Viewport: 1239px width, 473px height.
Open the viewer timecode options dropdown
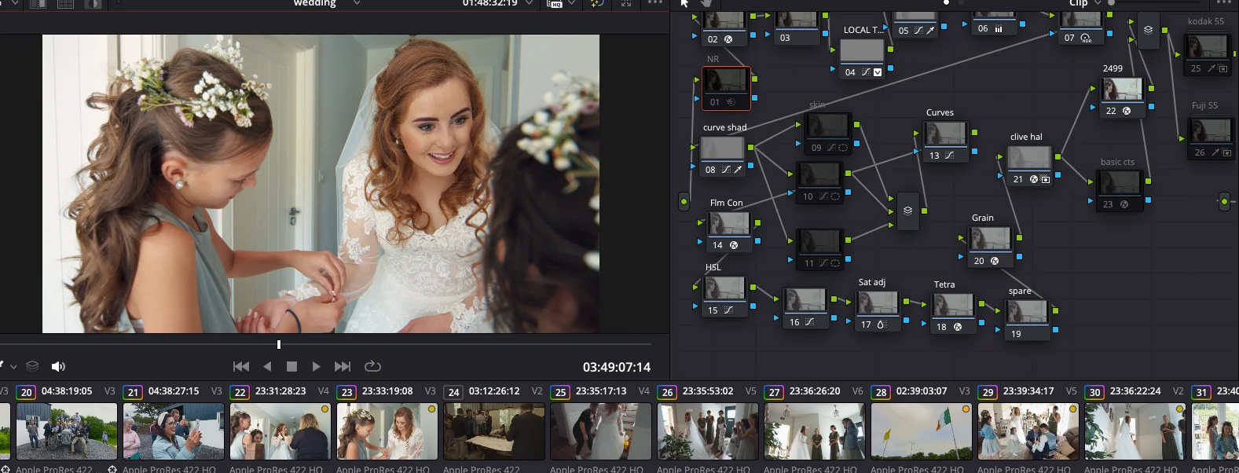coord(530,3)
